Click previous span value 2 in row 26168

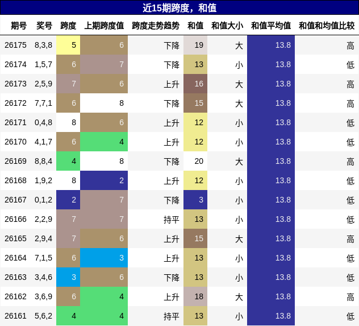coord(104,180)
